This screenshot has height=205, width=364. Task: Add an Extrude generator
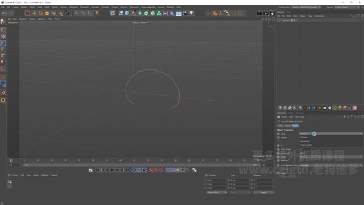pyautogui.click(x=146, y=13)
